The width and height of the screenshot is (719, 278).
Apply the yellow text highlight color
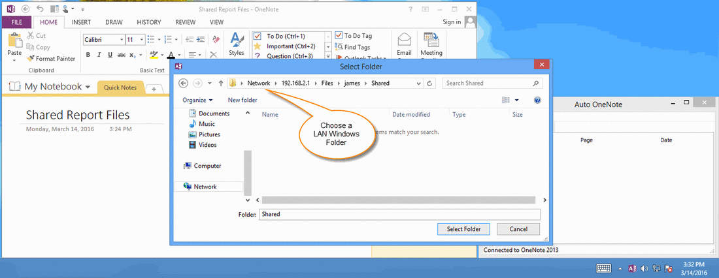[x=154, y=55]
